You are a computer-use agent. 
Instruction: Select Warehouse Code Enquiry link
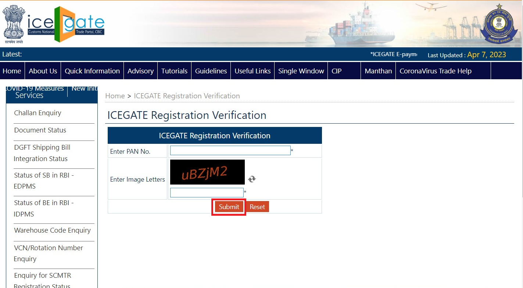coord(52,230)
